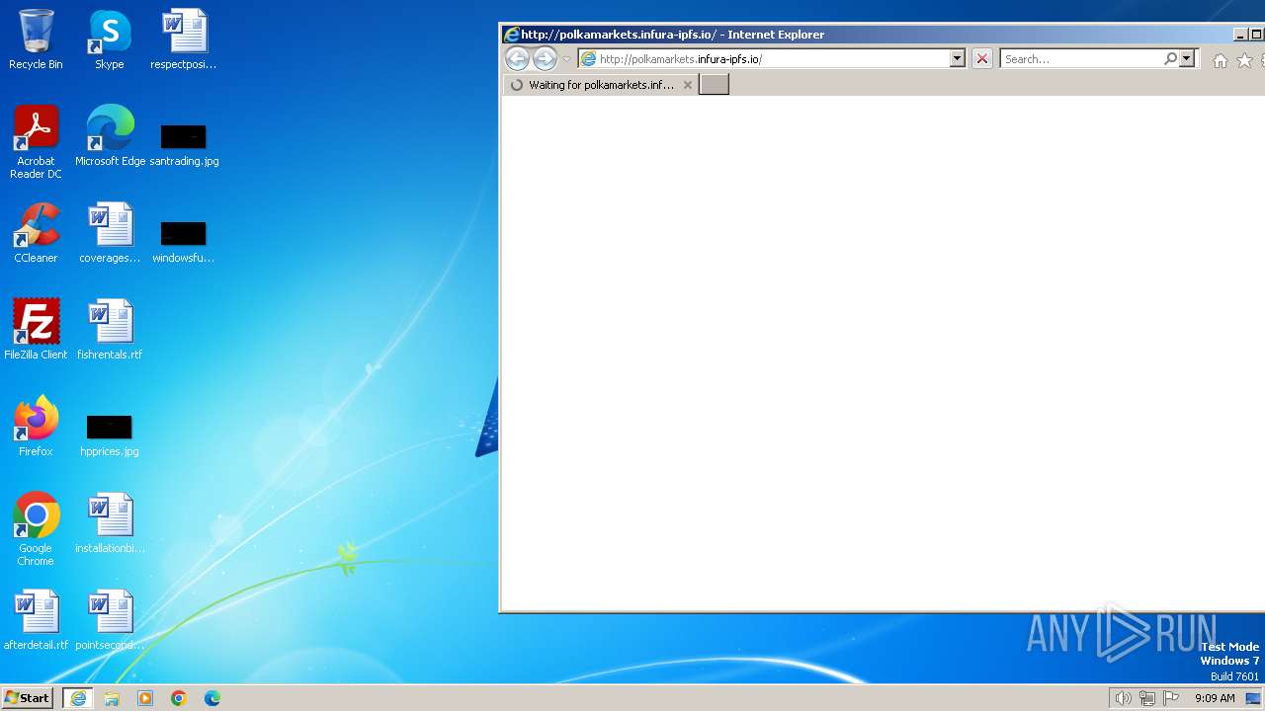Open the search provider dropdown
Viewport: 1265px width, 711px height.
click(1187, 59)
